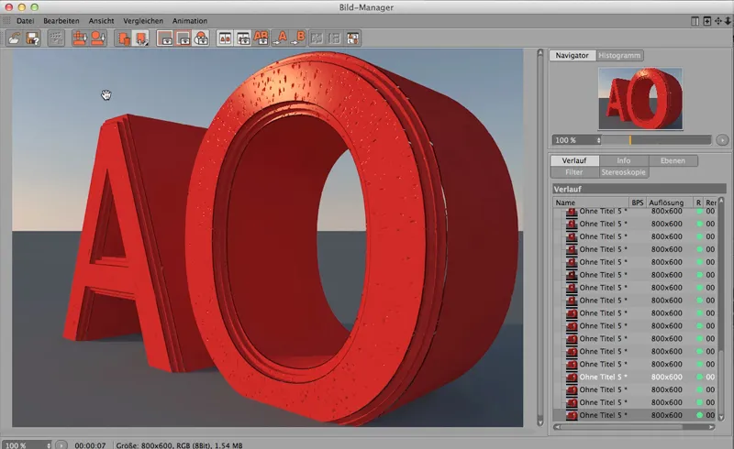The image size is (734, 449).
Task: Select the Verlauf tab
Action: click(574, 160)
